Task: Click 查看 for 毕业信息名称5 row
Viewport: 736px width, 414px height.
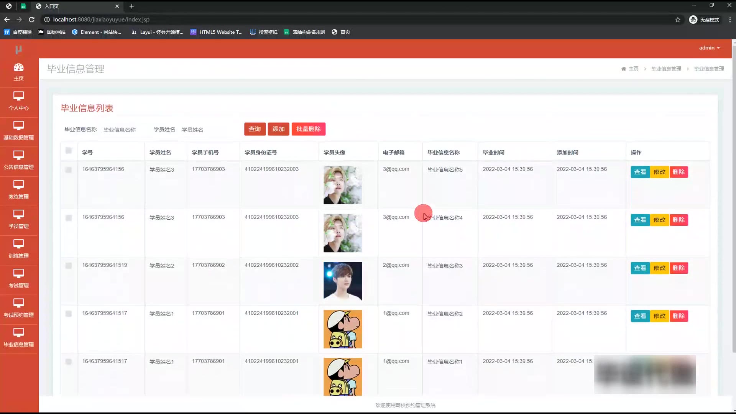Action: pyautogui.click(x=640, y=172)
